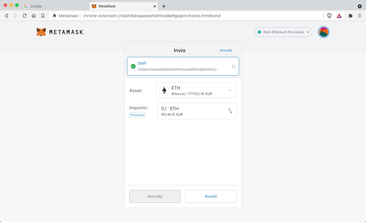Open the ETH asset dropdown
The width and height of the screenshot is (366, 222).
(x=196, y=90)
